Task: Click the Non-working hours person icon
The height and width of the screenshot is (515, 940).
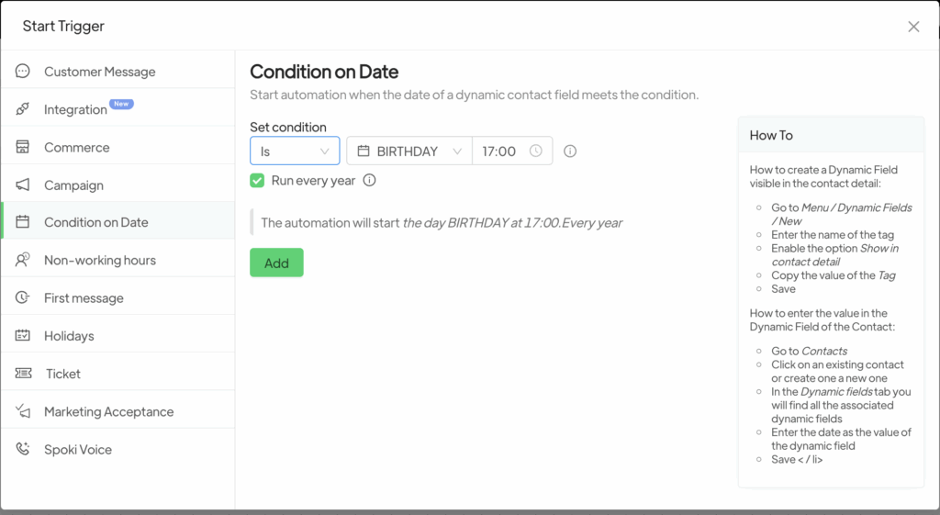Action: click(x=23, y=260)
